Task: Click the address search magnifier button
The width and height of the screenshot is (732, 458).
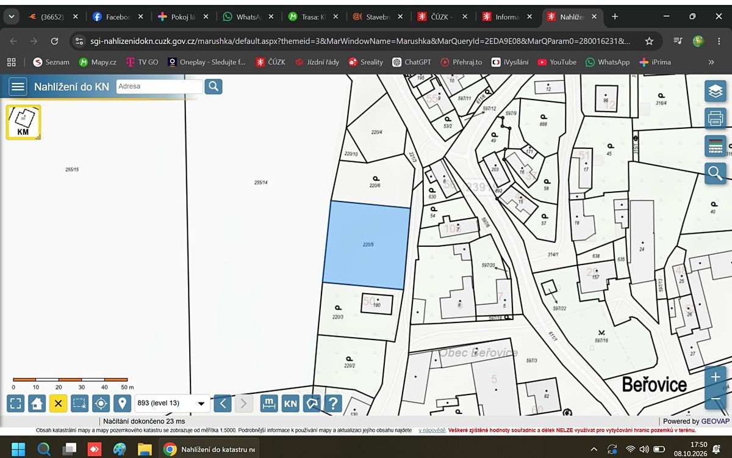Action: tap(213, 86)
